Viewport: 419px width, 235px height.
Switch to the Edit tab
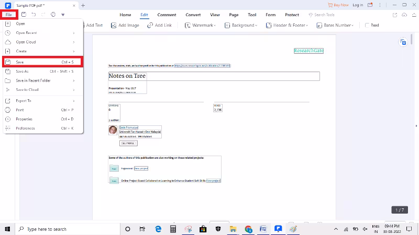click(x=145, y=15)
